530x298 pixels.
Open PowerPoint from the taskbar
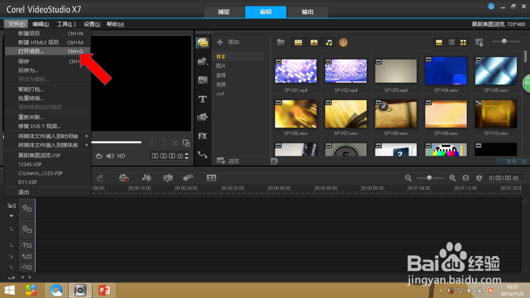click(104, 290)
